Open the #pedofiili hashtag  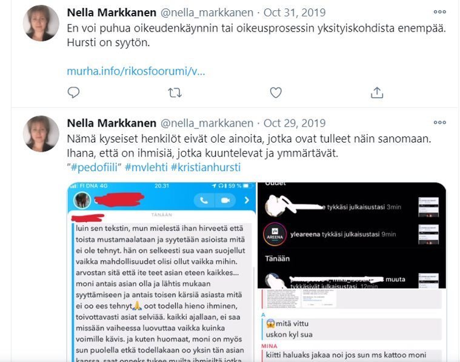point(94,167)
